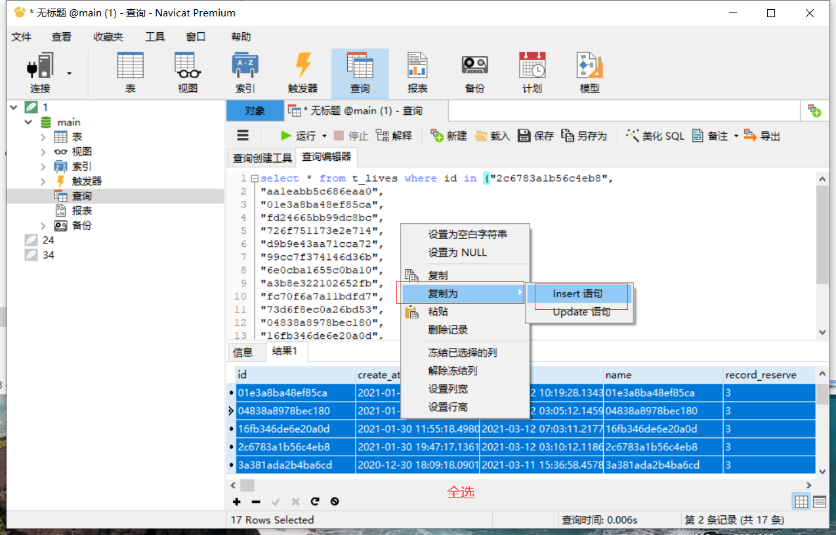
Task: Click the new tab icon at top right
Action: 814,111
